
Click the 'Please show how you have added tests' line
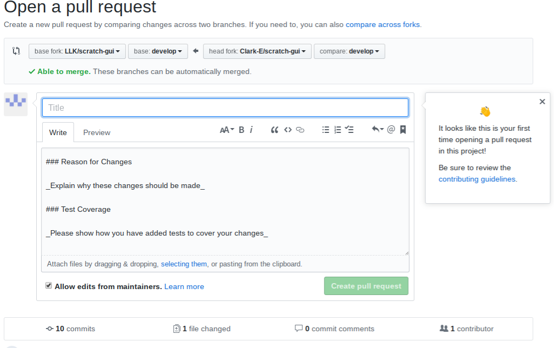[157, 233]
